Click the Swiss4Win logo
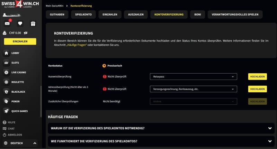The height and width of the screenshot is (149, 277). (x=20, y=4)
